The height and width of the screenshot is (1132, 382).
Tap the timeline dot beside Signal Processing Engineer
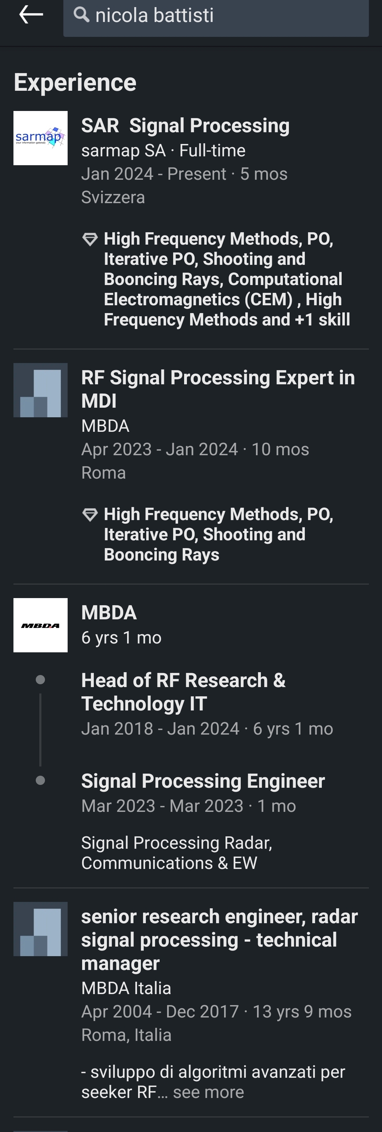40,780
